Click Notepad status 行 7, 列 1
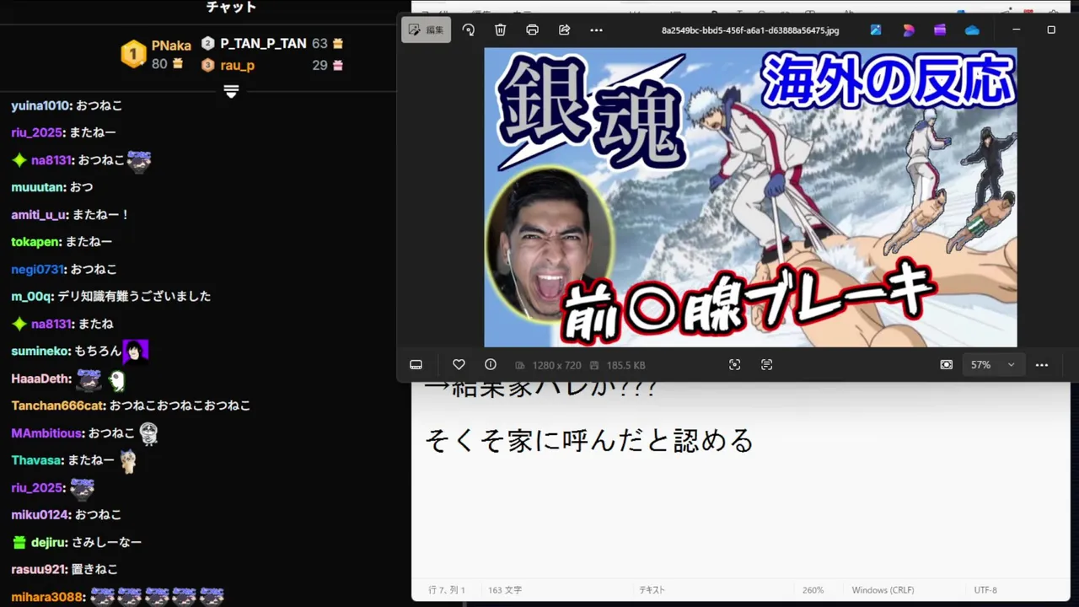The image size is (1079, 607). 447,590
